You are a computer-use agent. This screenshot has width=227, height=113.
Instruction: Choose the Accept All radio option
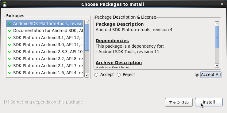point(197,75)
